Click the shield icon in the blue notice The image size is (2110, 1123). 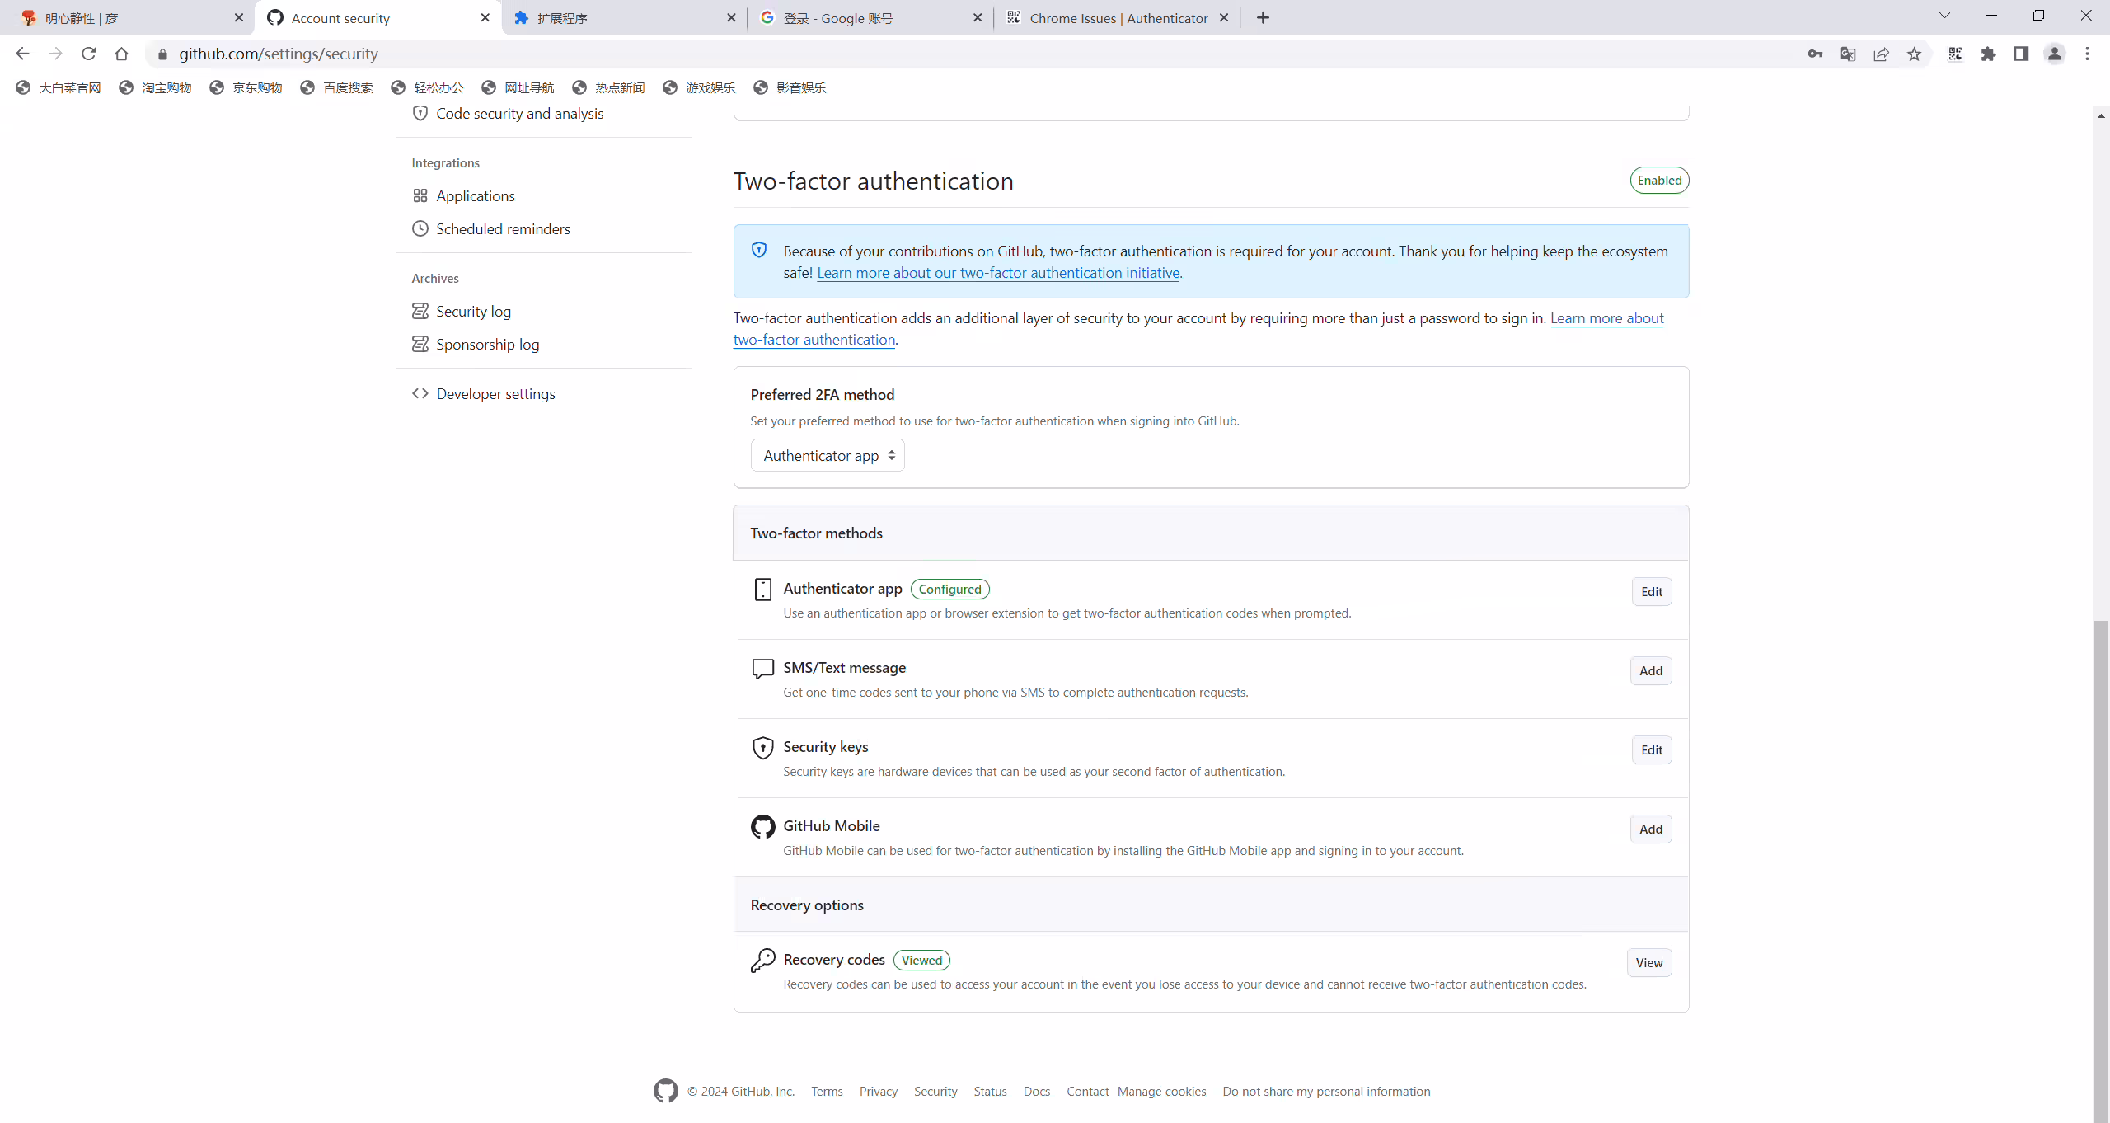pyautogui.click(x=759, y=250)
